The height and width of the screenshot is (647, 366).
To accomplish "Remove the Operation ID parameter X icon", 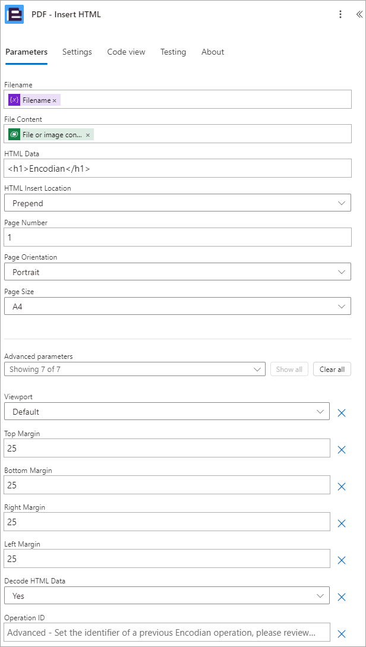I will (x=341, y=634).
